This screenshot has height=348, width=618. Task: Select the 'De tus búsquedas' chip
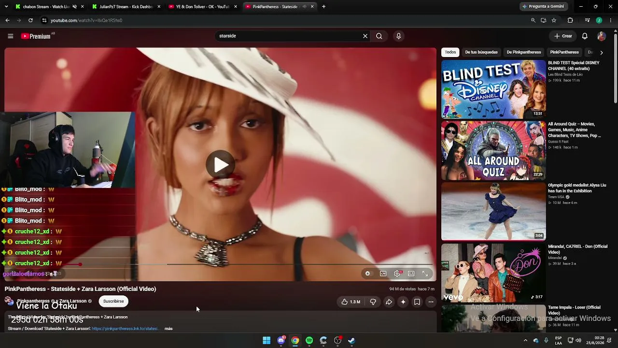481,52
